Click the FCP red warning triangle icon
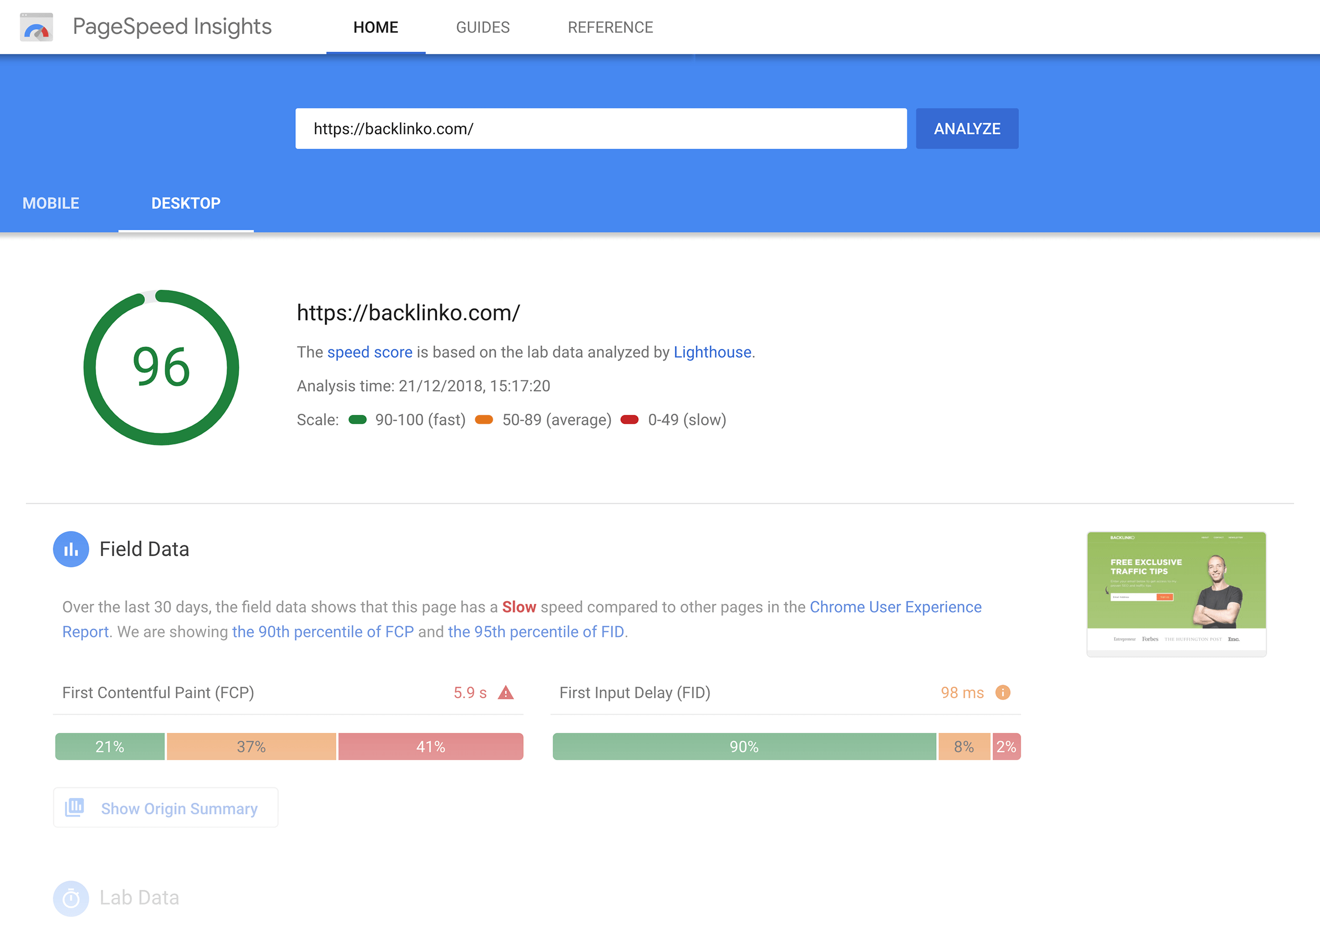 coord(505,692)
